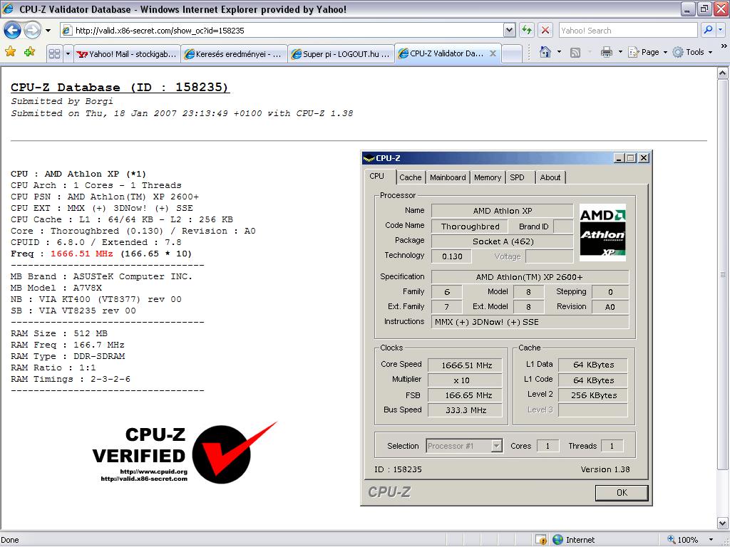
Task: Click the Print icon in the toolbar
Action: tap(606, 52)
